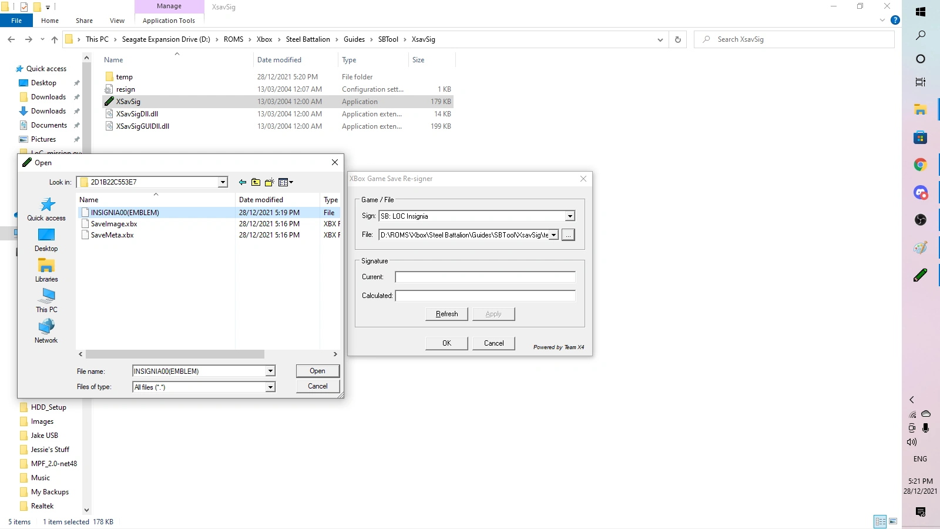
Task: Close the Open dialog with X
Action: click(x=335, y=162)
